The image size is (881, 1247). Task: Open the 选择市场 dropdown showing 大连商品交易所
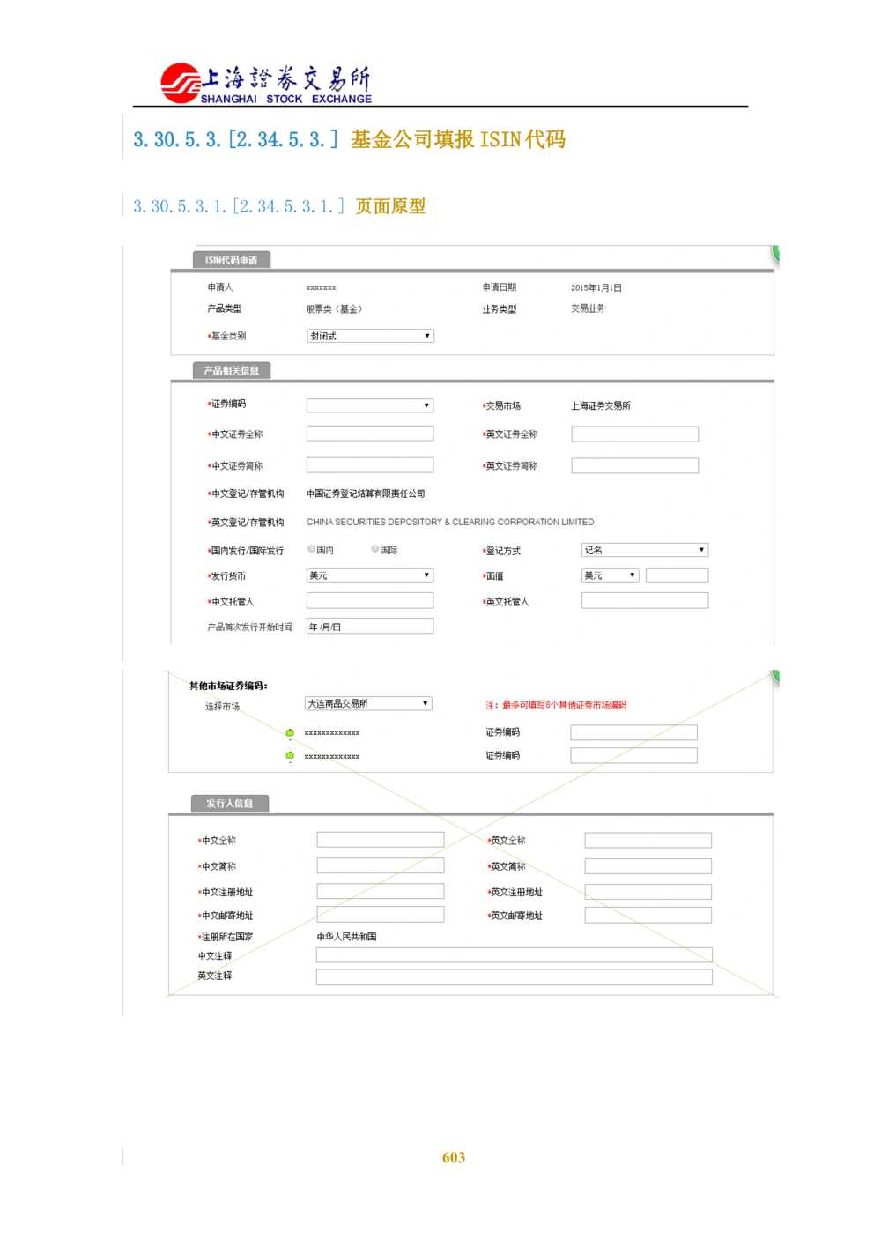tap(367, 703)
